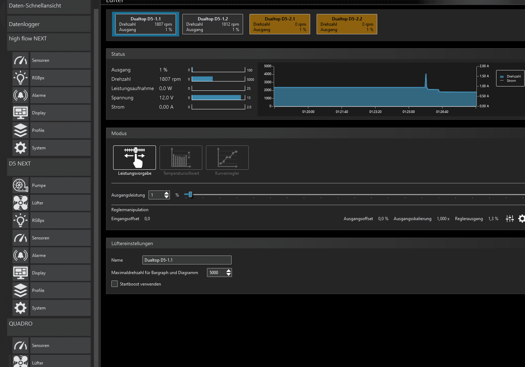Viewport: 525px width, 367px height.
Task: Open high flow NEXT System gear icon
Action: point(20,148)
